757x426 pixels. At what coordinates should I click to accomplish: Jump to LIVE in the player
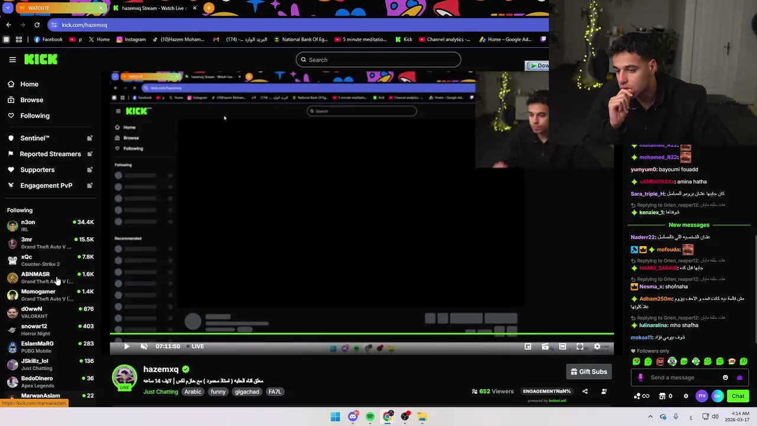point(195,347)
